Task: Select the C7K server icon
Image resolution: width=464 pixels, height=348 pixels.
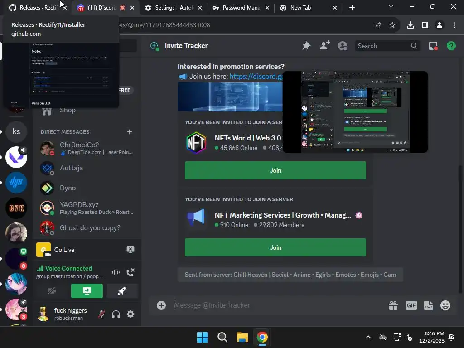Action: (x=16, y=208)
